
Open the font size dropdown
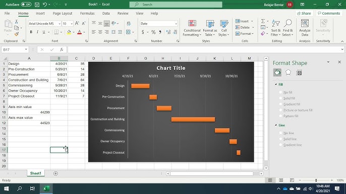pos(72,24)
